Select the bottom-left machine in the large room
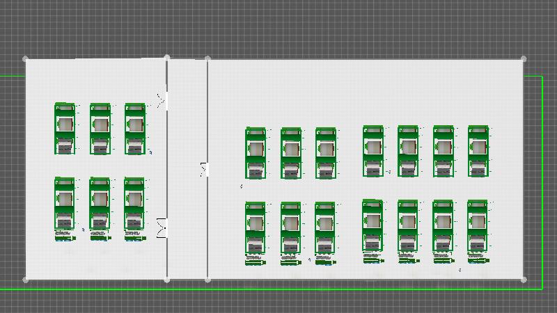The height and width of the screenshot is (313, 557). click(x=256, y=232)
